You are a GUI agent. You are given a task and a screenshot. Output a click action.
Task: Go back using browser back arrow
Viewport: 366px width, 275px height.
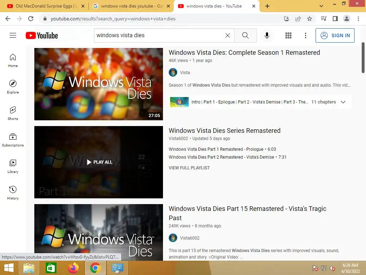point(8,19)
